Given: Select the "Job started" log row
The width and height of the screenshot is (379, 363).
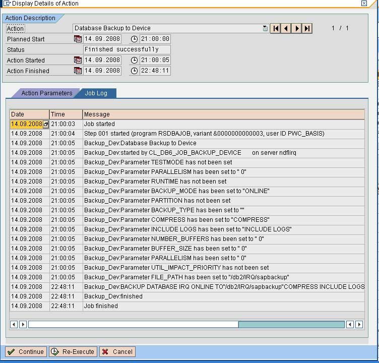Looking at the screenshot, I should [x=187, y=124].
